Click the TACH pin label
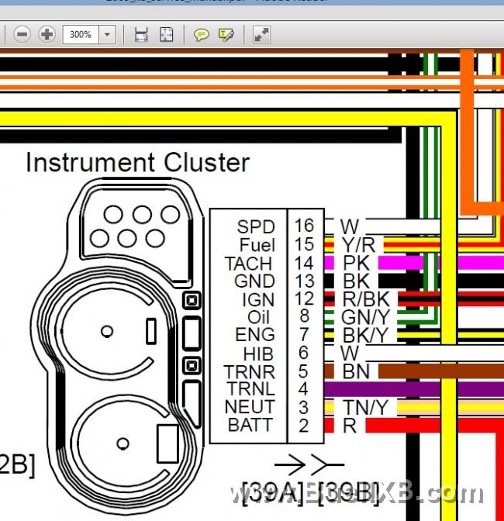 click(x=249, y=264)
